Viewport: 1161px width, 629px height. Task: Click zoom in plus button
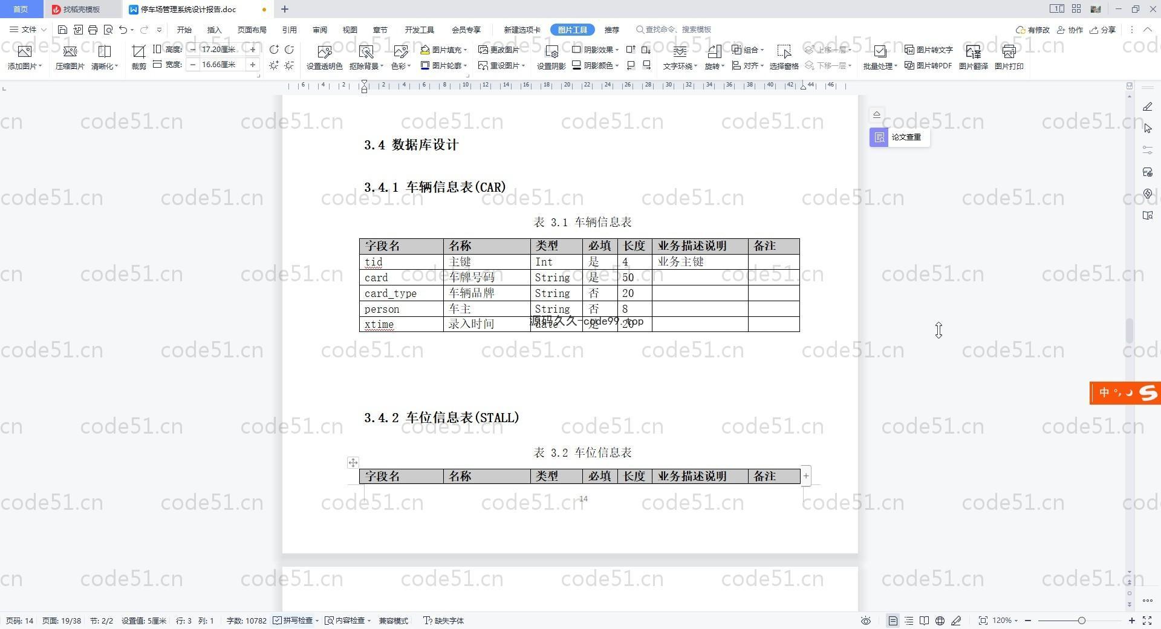pos(1132,621)
